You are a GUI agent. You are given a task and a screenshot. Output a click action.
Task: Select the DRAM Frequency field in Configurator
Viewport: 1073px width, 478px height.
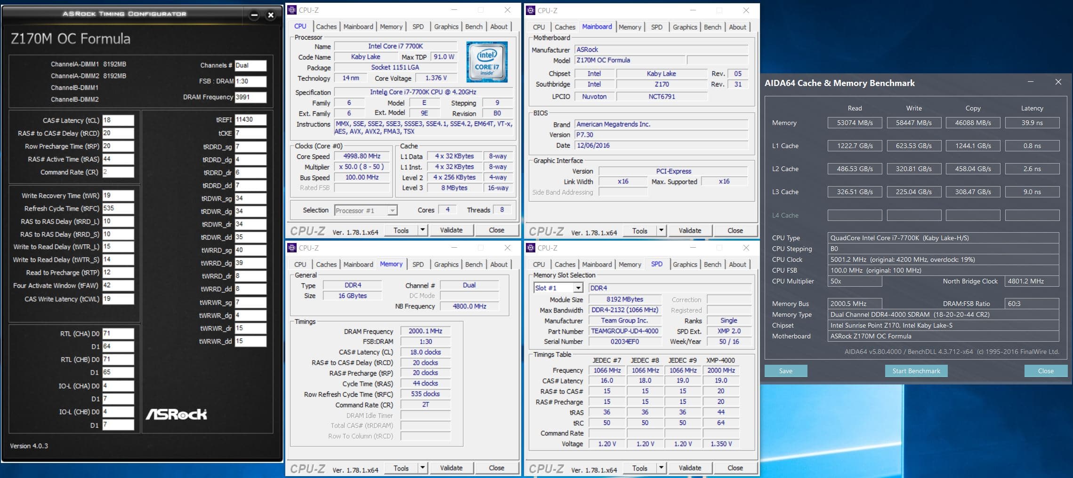pos(250,97)
